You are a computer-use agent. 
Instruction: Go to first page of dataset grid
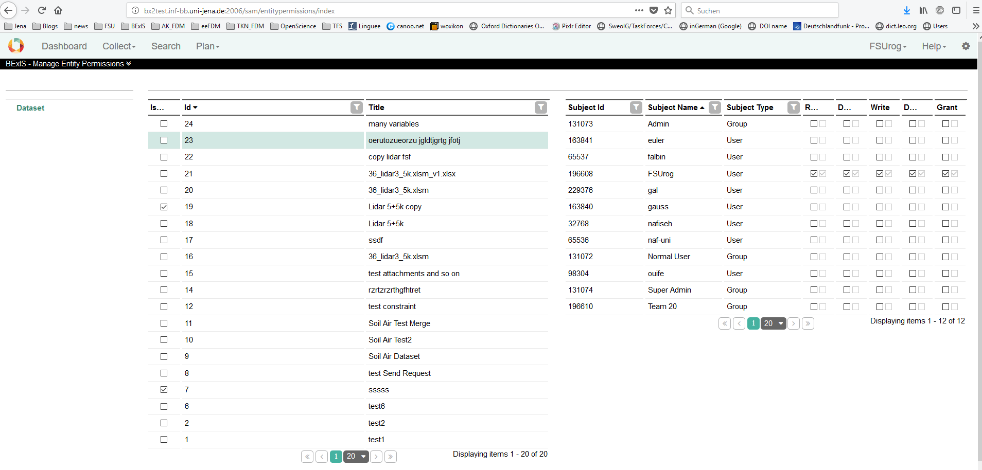point(307,457)
